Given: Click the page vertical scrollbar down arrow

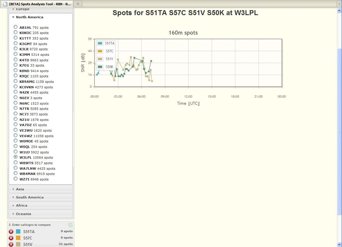Looking at the screenshot, I should pos(339,244).
